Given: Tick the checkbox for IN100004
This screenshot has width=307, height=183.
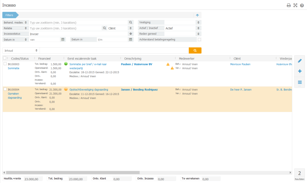Looking at the screenshot, I should 5,89.
